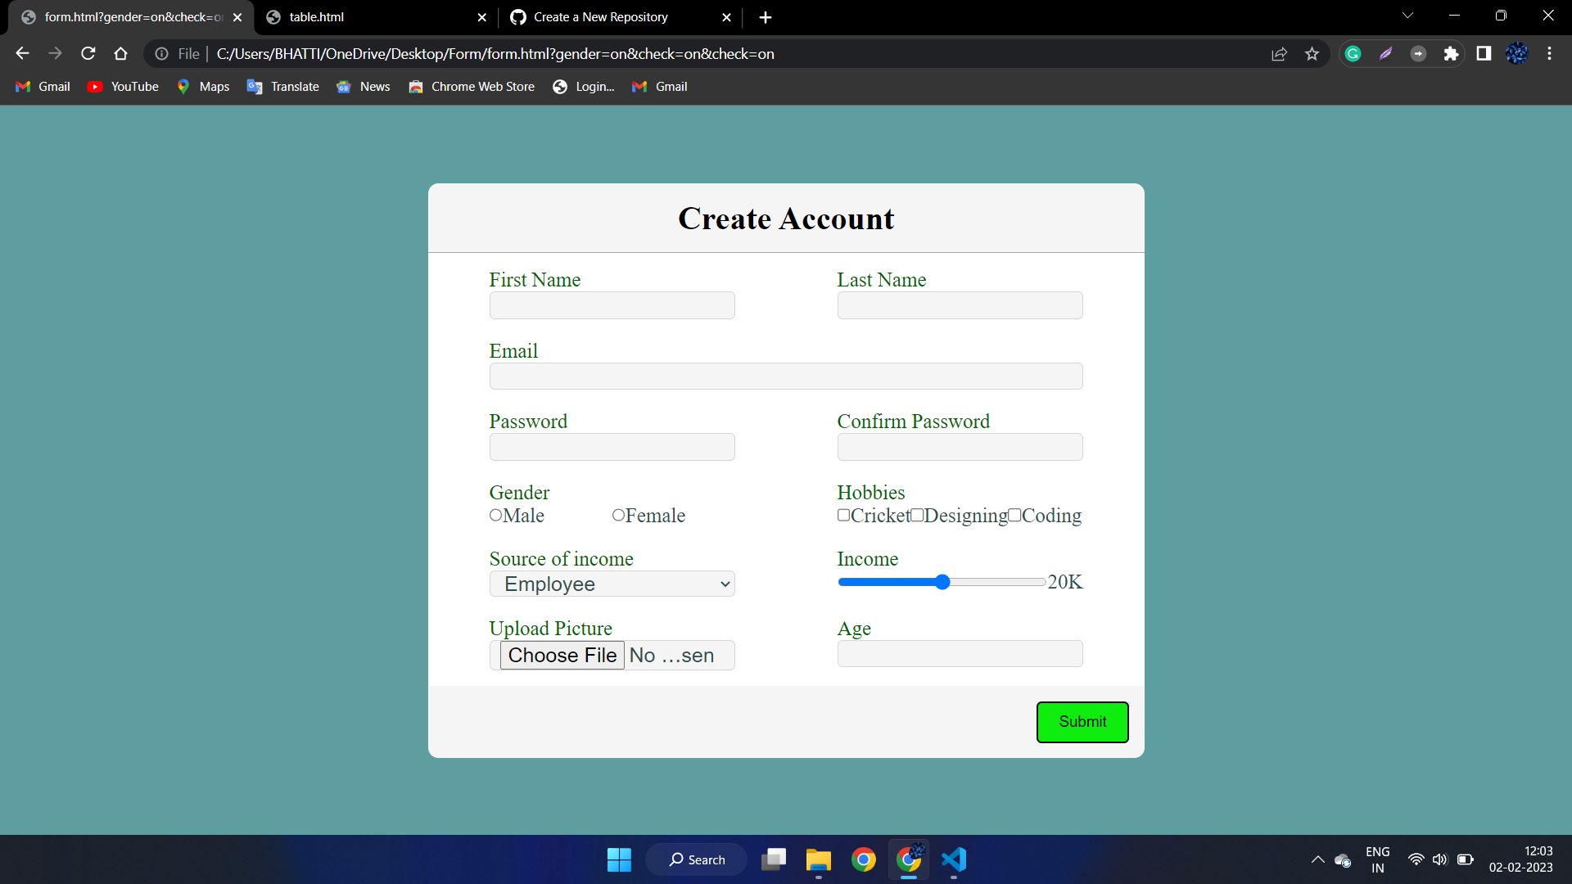Click into the Email field
The width and height of the screenshot is (1572, 884).
click(786, 376)
